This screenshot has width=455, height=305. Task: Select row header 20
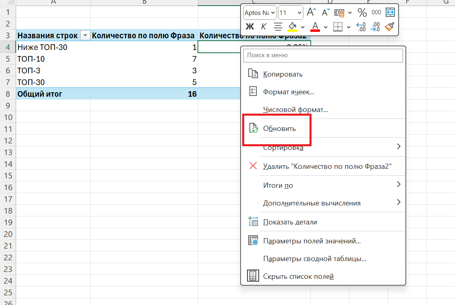pos(8,234)
